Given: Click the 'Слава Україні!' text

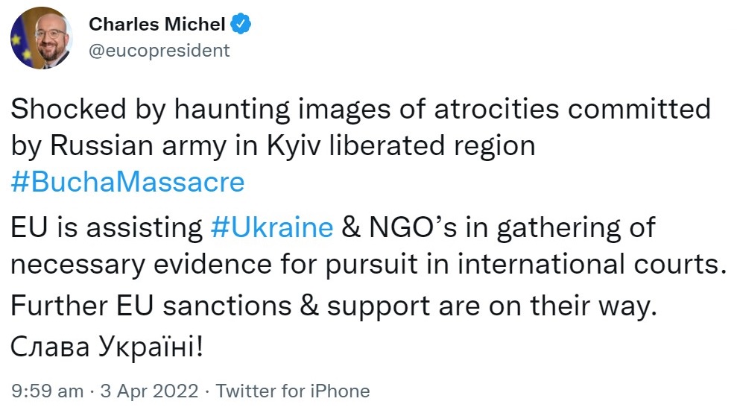Looking at the screenshot, I should [x=107, y=347].
